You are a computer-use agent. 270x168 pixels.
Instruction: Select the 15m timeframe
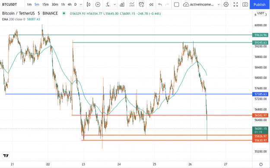(x=45, y=4)
